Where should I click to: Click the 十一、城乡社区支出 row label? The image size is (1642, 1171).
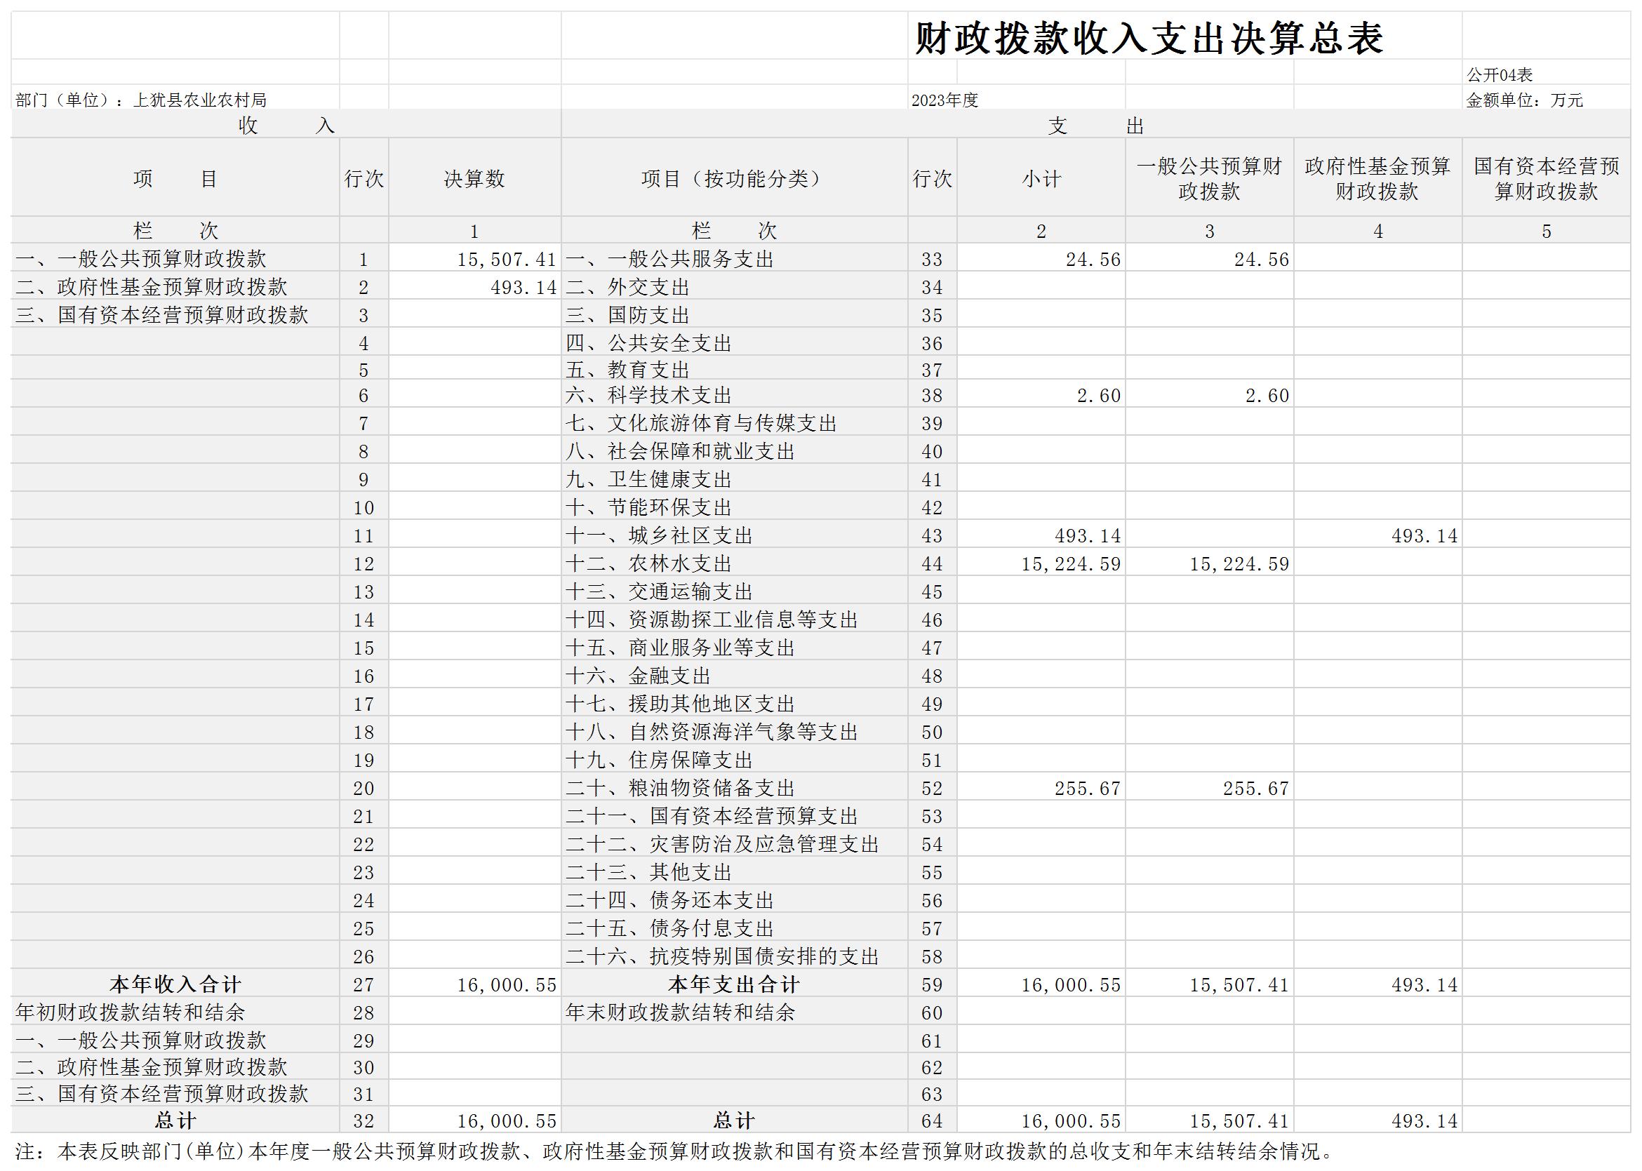[659, 535]
